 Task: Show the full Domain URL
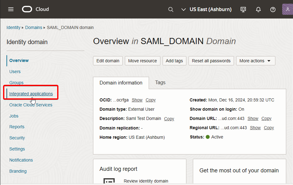coord(253,118)
